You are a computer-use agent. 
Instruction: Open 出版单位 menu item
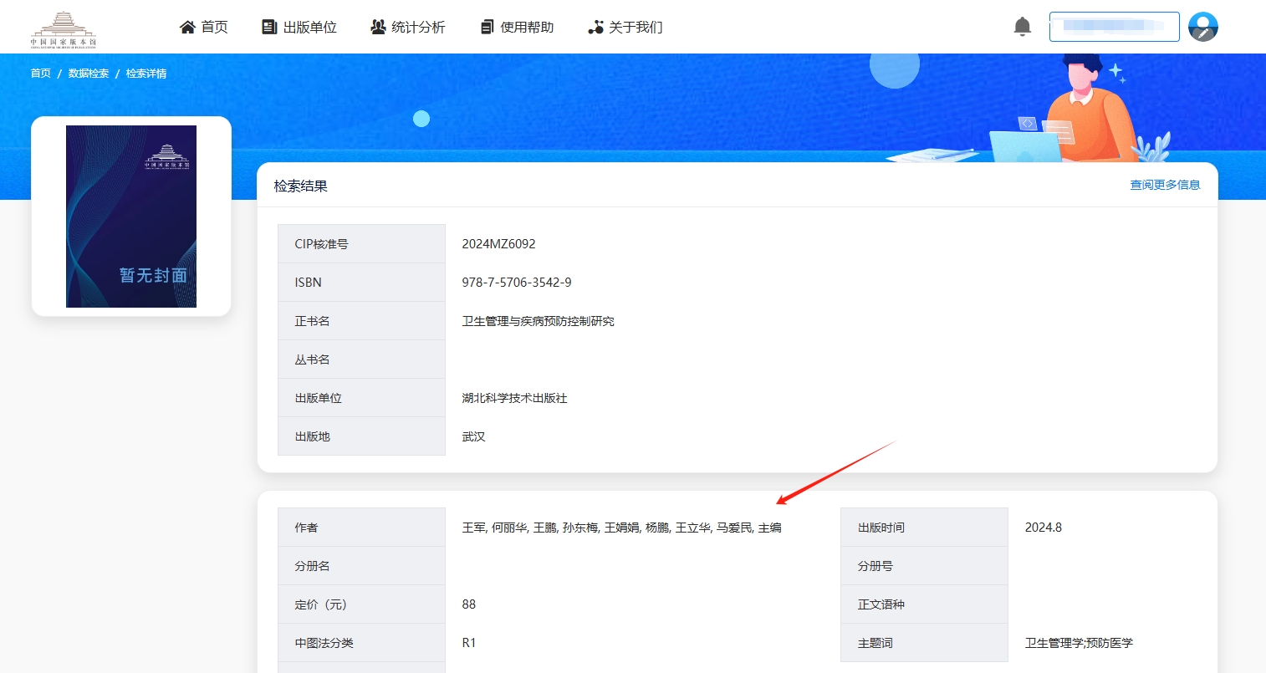click(310, 27)
